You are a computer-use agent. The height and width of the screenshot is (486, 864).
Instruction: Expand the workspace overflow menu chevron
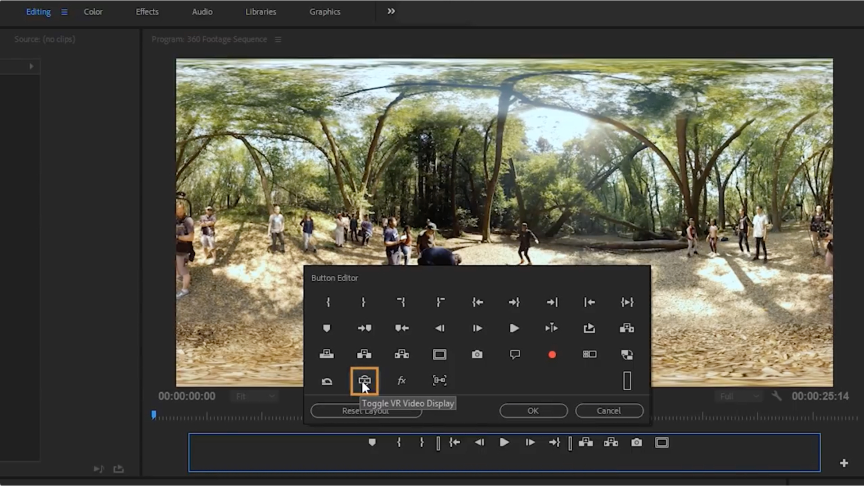point(391,11)
